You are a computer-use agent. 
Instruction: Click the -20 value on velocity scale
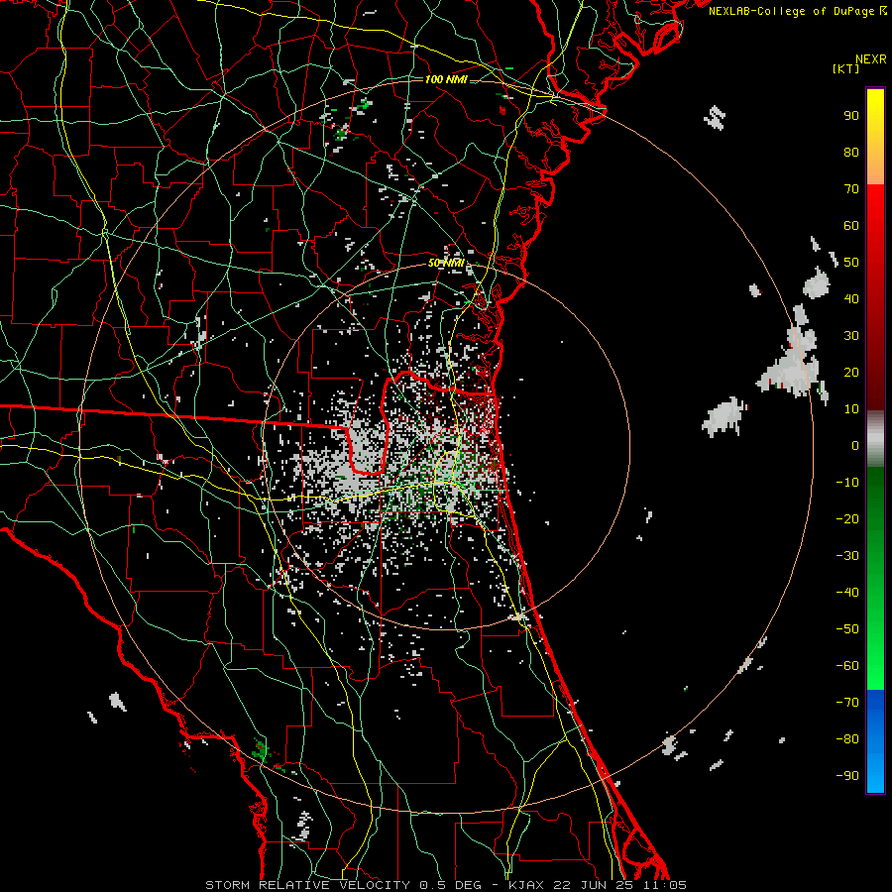pos(847,518)
